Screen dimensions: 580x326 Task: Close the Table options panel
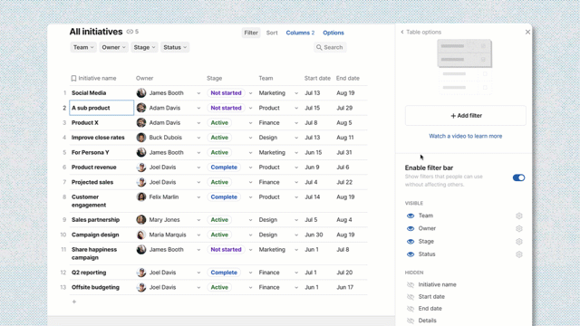point(527,33)
